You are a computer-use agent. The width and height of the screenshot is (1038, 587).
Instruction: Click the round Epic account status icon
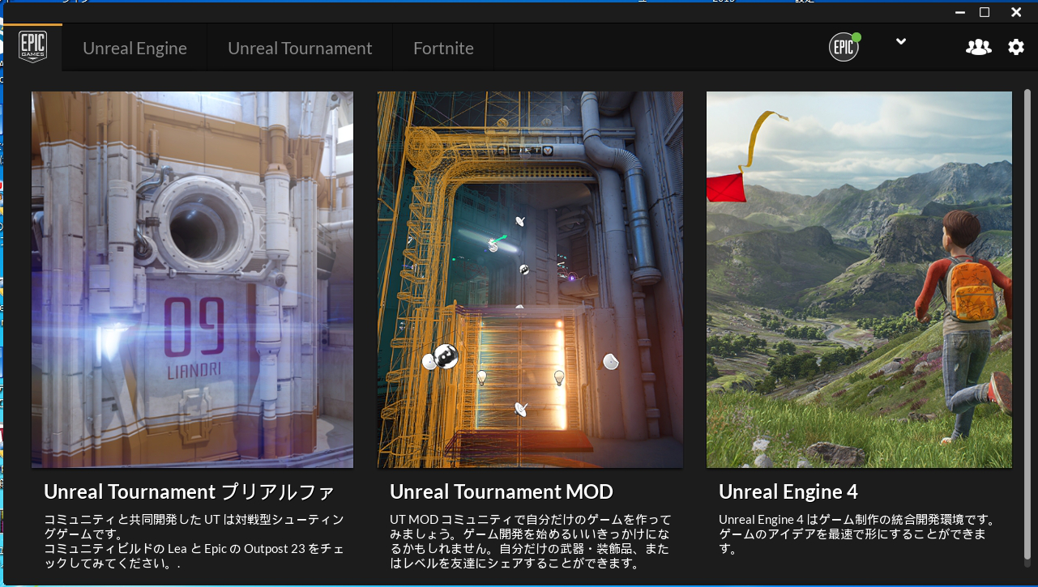844,48
